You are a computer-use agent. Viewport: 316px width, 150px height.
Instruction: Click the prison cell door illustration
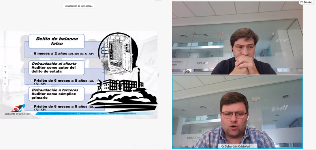coord(119,53)
